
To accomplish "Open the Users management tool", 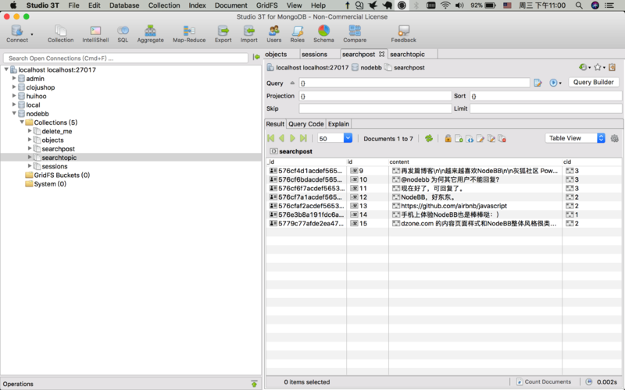I will [274, 34].
